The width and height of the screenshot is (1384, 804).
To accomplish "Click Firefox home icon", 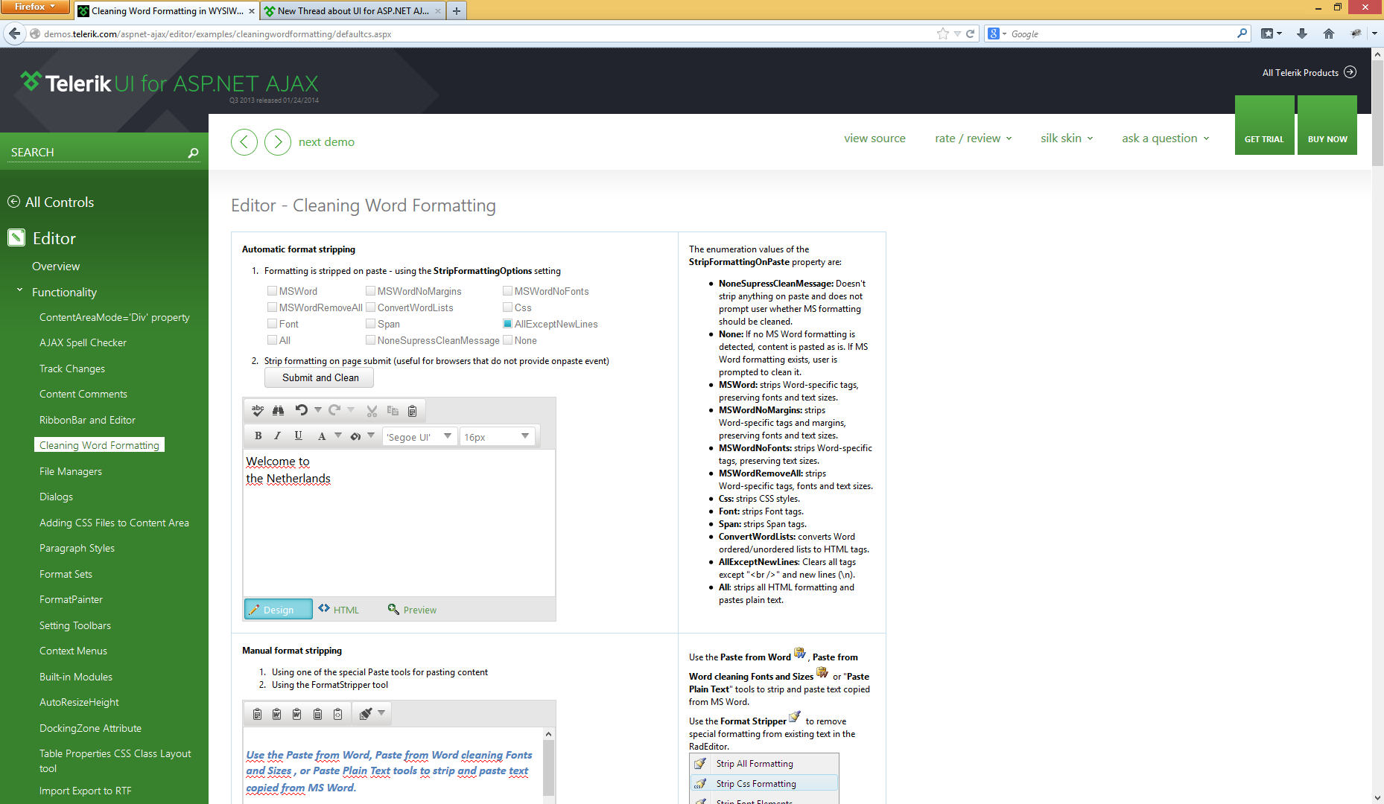I will 1328,33.
